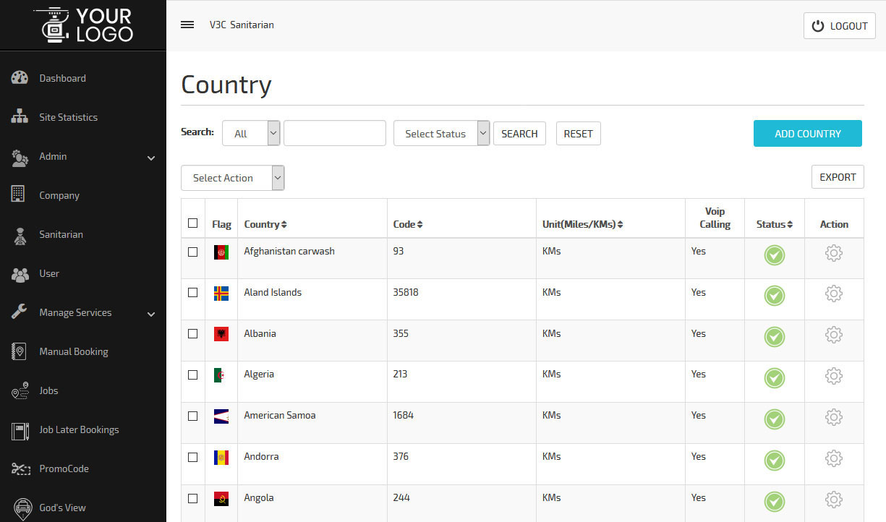Image resolution: width=886 pixels, height=522 pixels.
Task: Open action gear for Aland Islands
Action: point(834,294)
